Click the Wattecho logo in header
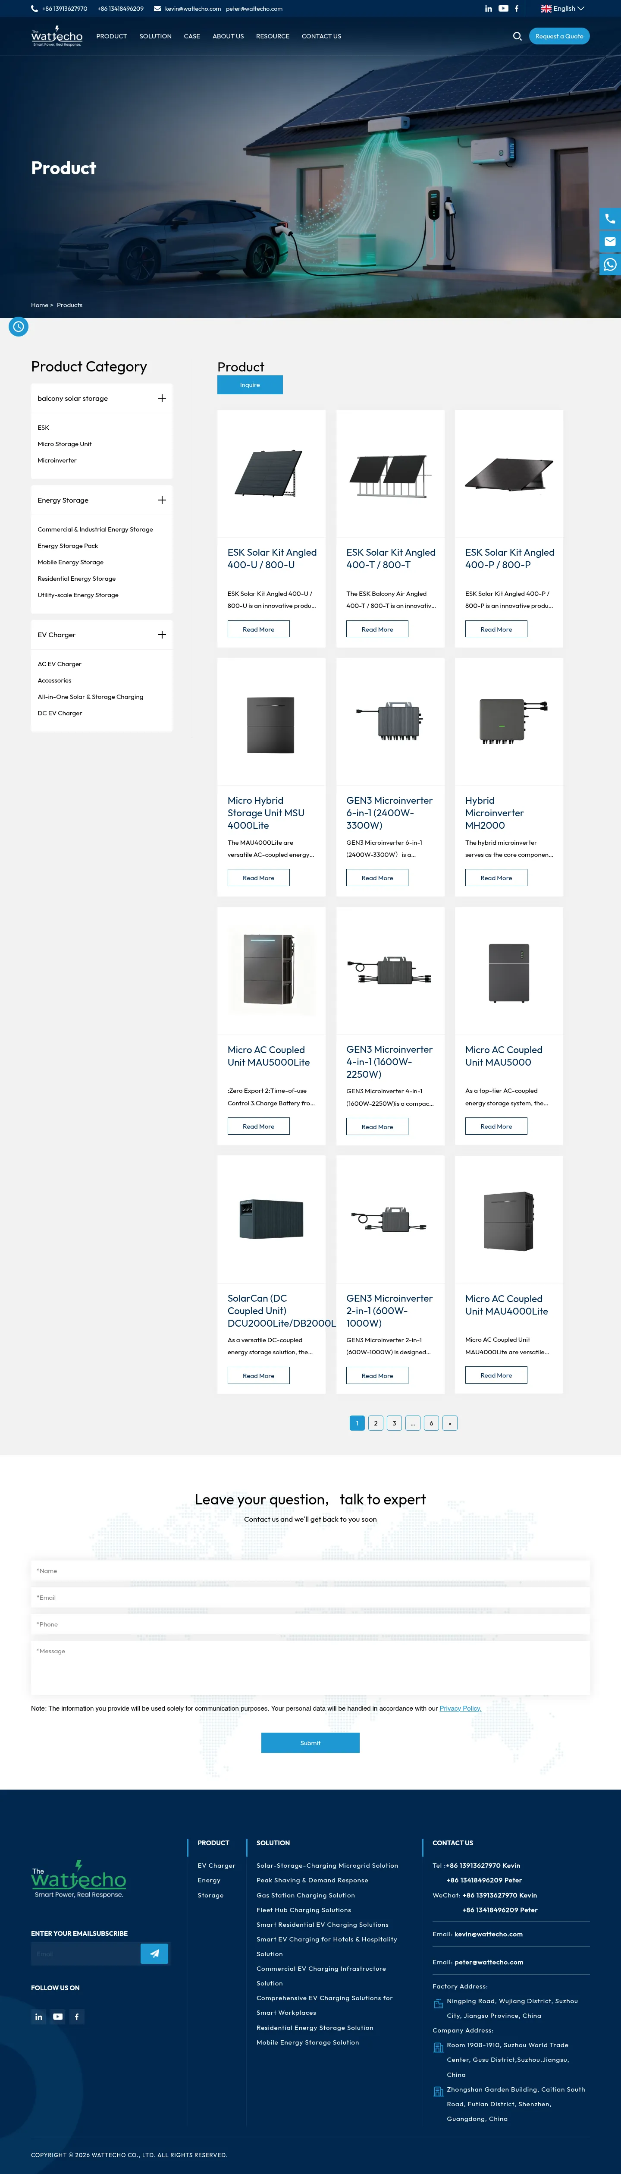 pyautogui.click(x=56, y=36)
